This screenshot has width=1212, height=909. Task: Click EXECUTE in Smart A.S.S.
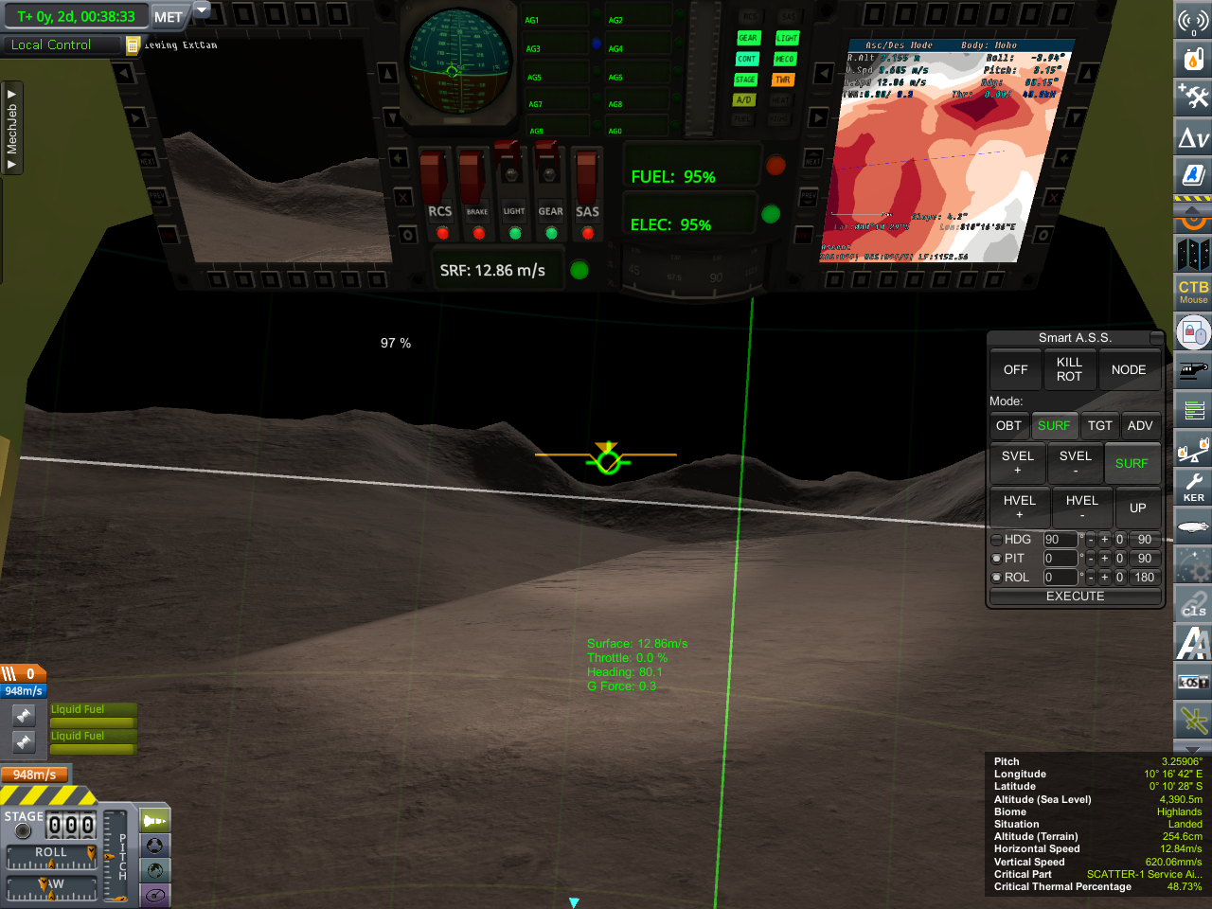1076,597
